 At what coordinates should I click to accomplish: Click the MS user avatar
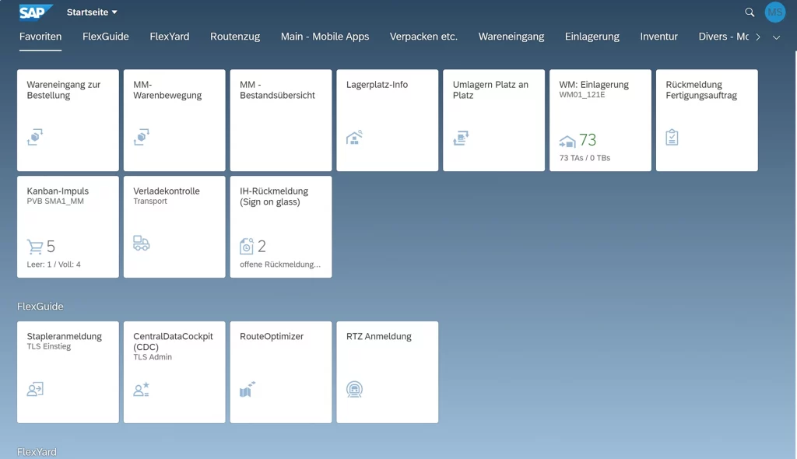tap(775, 12)
